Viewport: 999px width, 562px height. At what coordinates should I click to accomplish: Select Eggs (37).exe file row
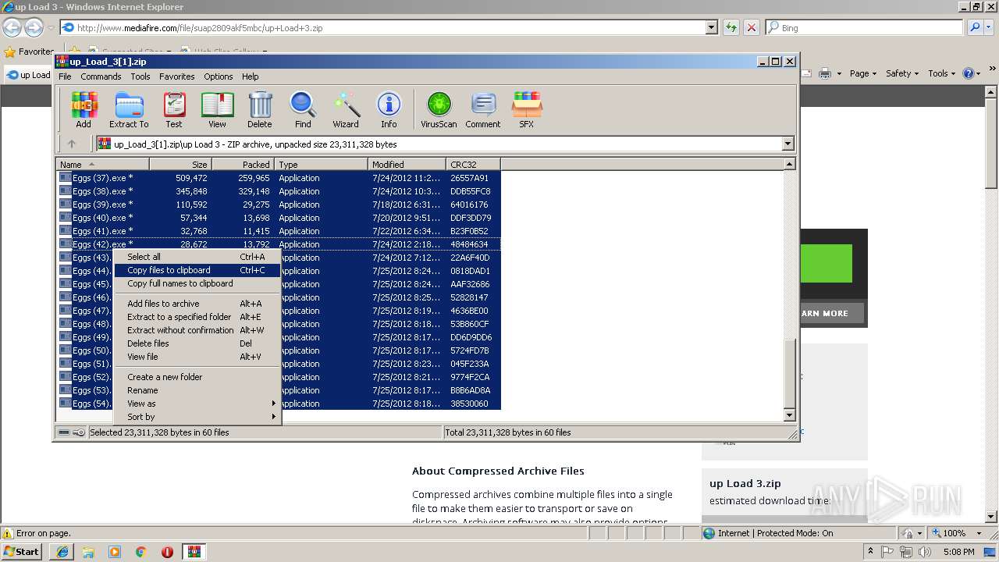279,178
